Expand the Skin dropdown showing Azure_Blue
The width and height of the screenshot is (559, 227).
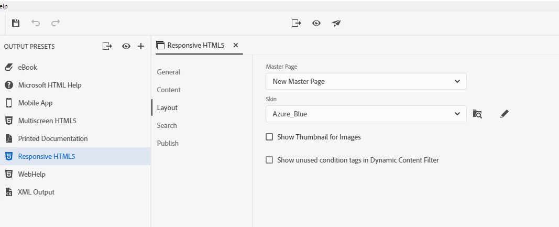pyautogui.click(x=366, y=114)
